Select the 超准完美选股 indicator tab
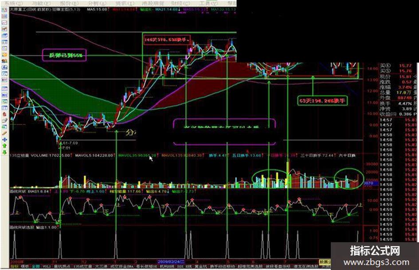The image size is (419, 270). click(x=251, y=266)
